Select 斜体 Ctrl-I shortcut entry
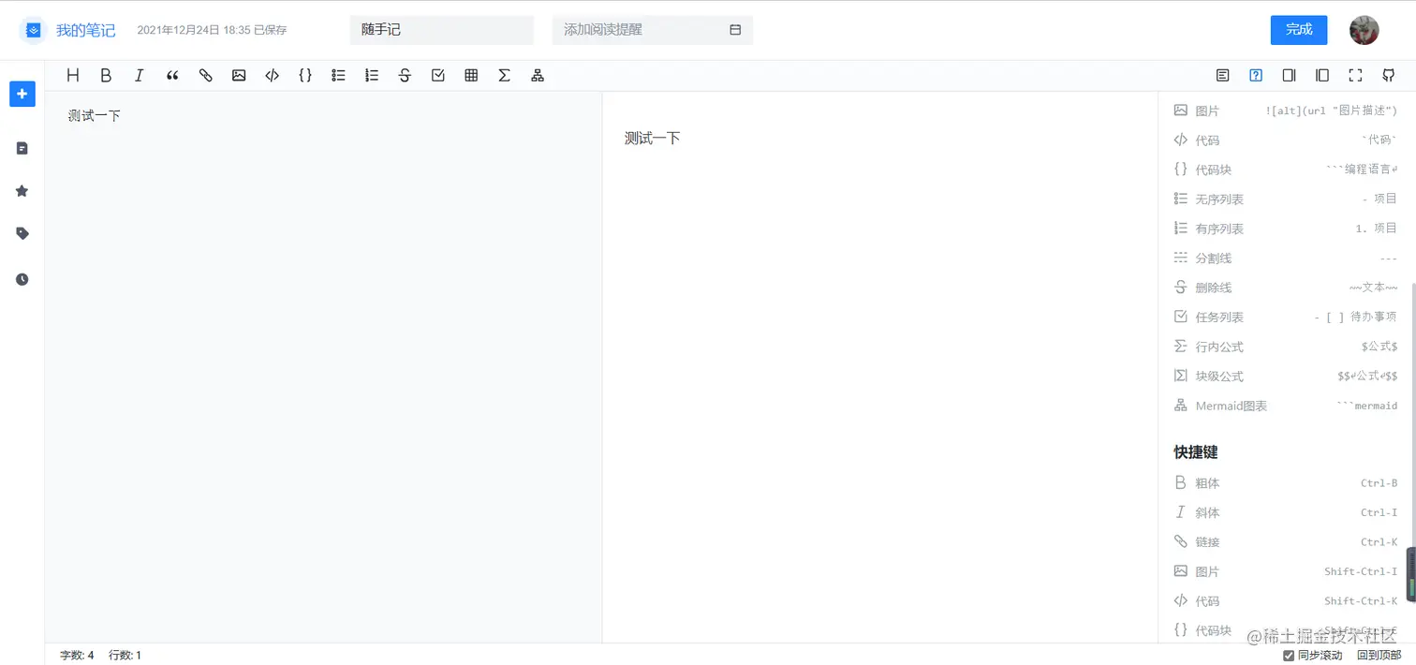The width and height of the screenshot is (1416, 665). point(1285,512)
